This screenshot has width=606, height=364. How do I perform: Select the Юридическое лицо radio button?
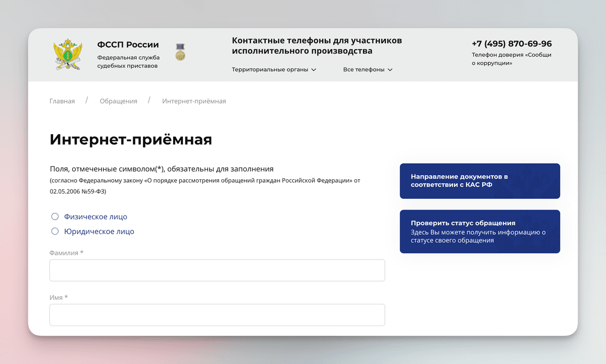click(55, 231)
